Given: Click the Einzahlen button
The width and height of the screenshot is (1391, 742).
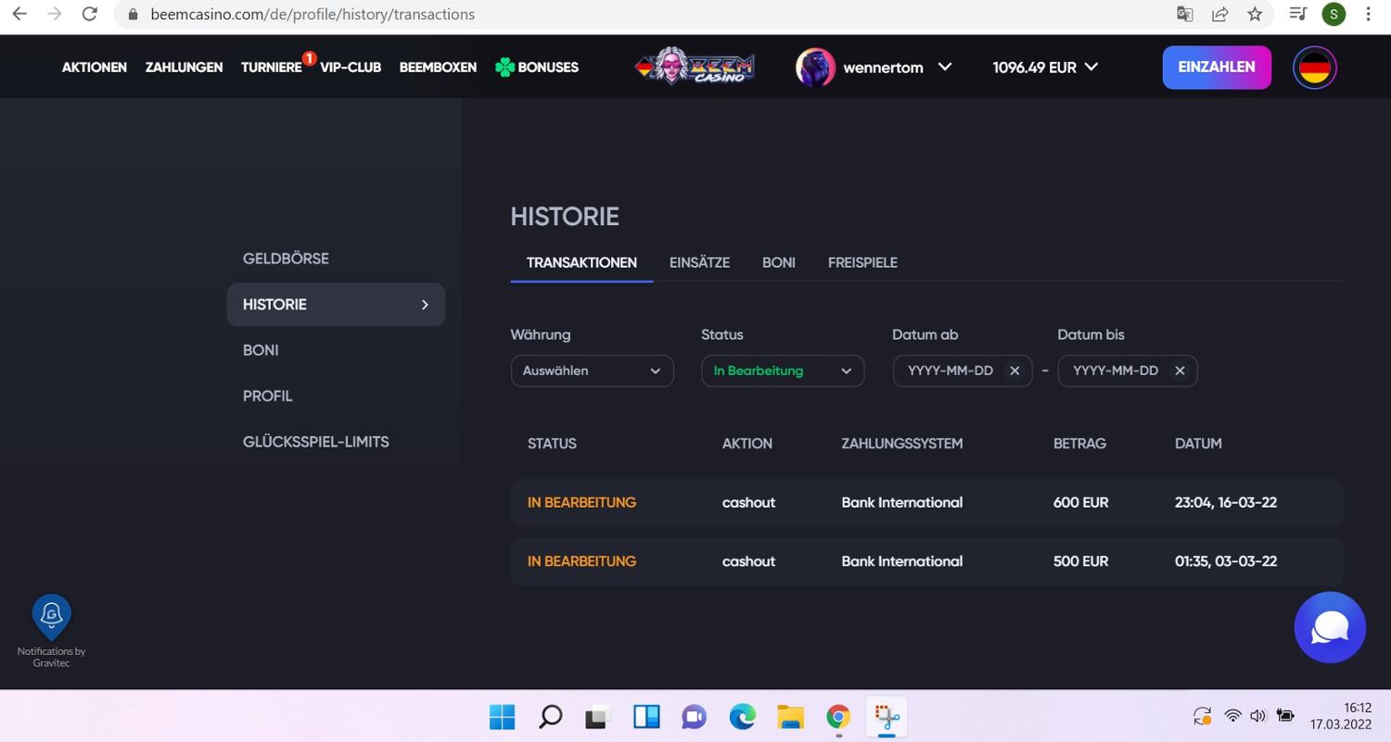Looking at the screenshot, I should point(1216,68).
